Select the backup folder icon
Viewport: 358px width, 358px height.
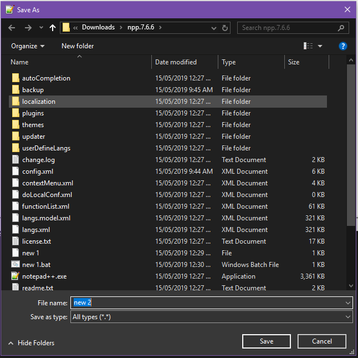coord(16,89)
